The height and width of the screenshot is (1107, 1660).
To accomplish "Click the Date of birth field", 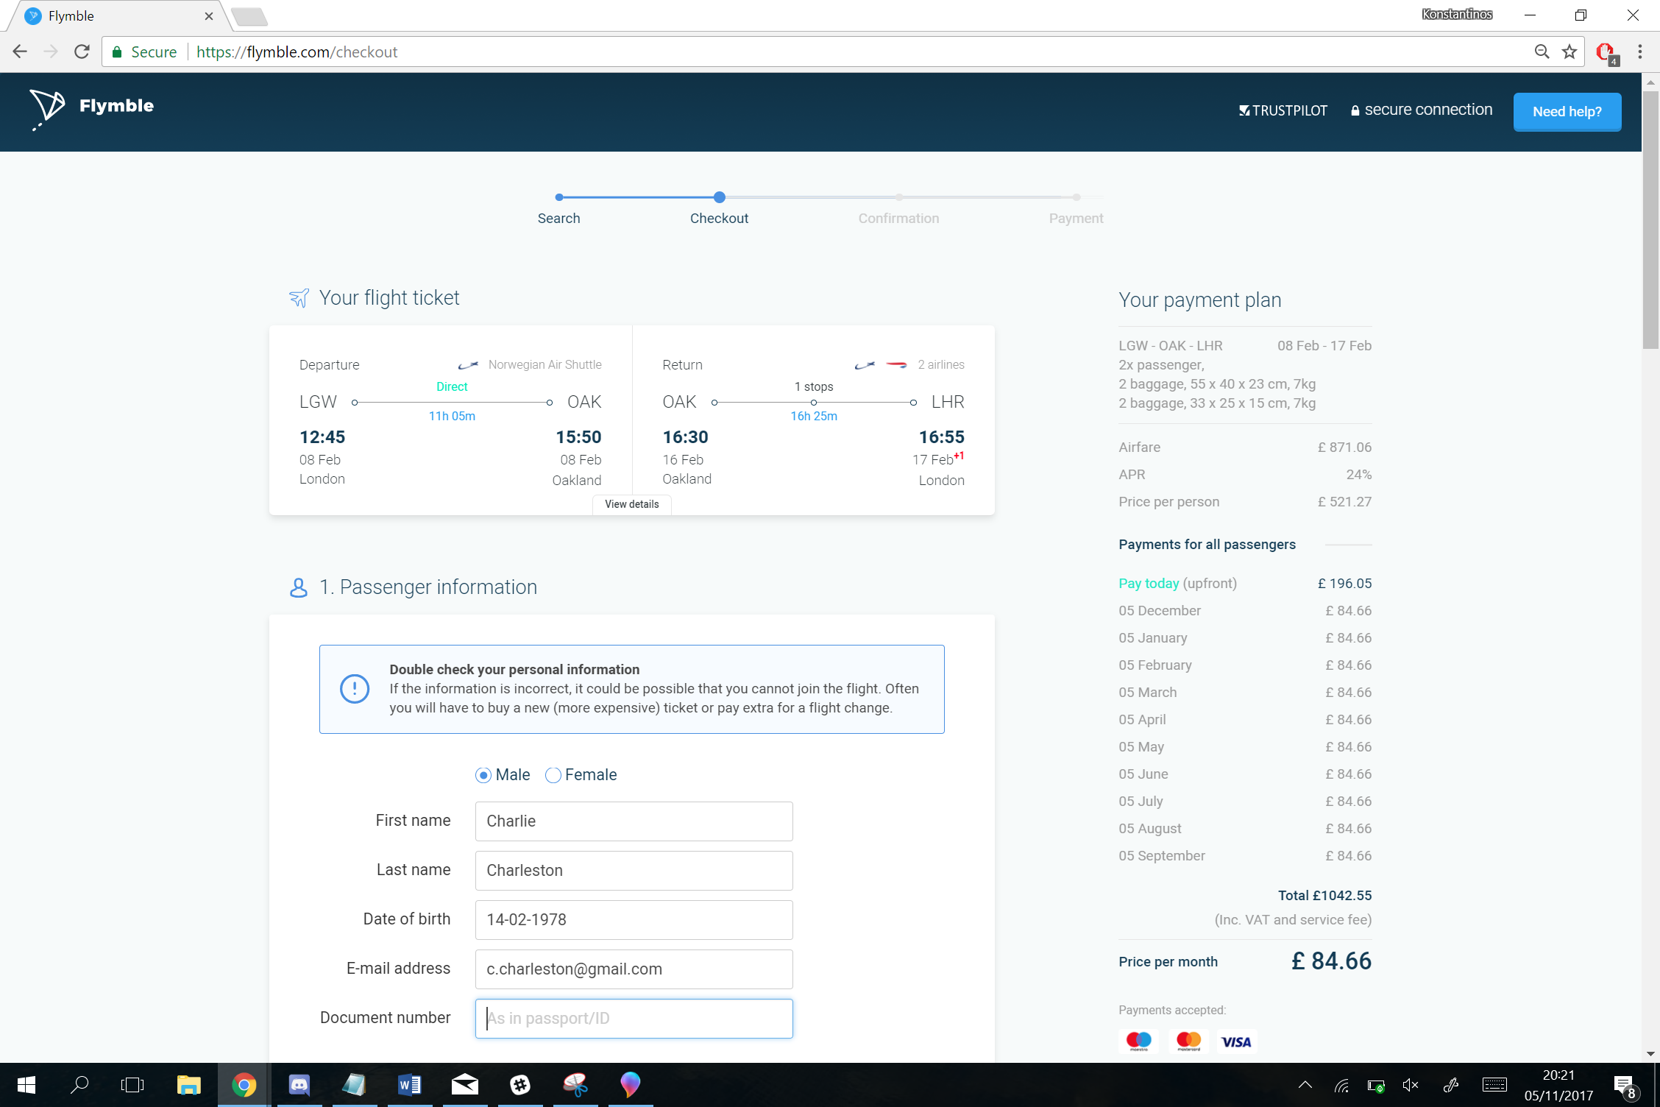I will point(634,920).
